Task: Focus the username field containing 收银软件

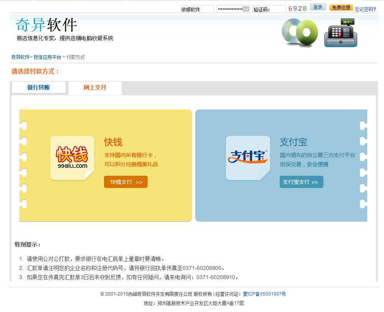Action: coord(198,9)
